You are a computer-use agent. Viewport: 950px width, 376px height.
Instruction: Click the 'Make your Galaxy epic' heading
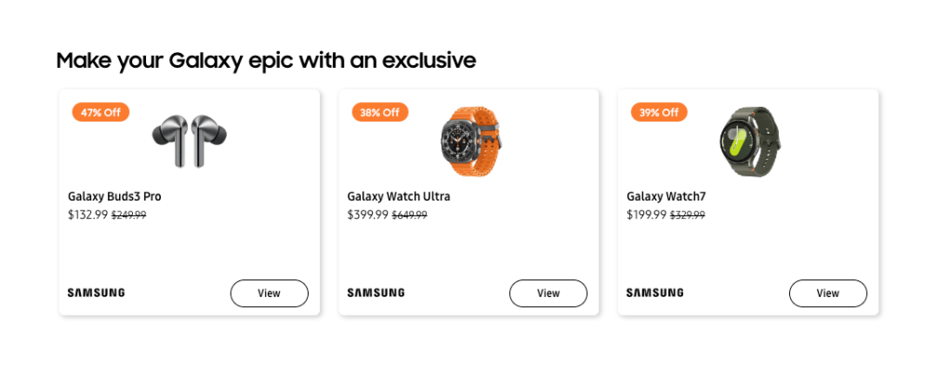pos(266,61)
